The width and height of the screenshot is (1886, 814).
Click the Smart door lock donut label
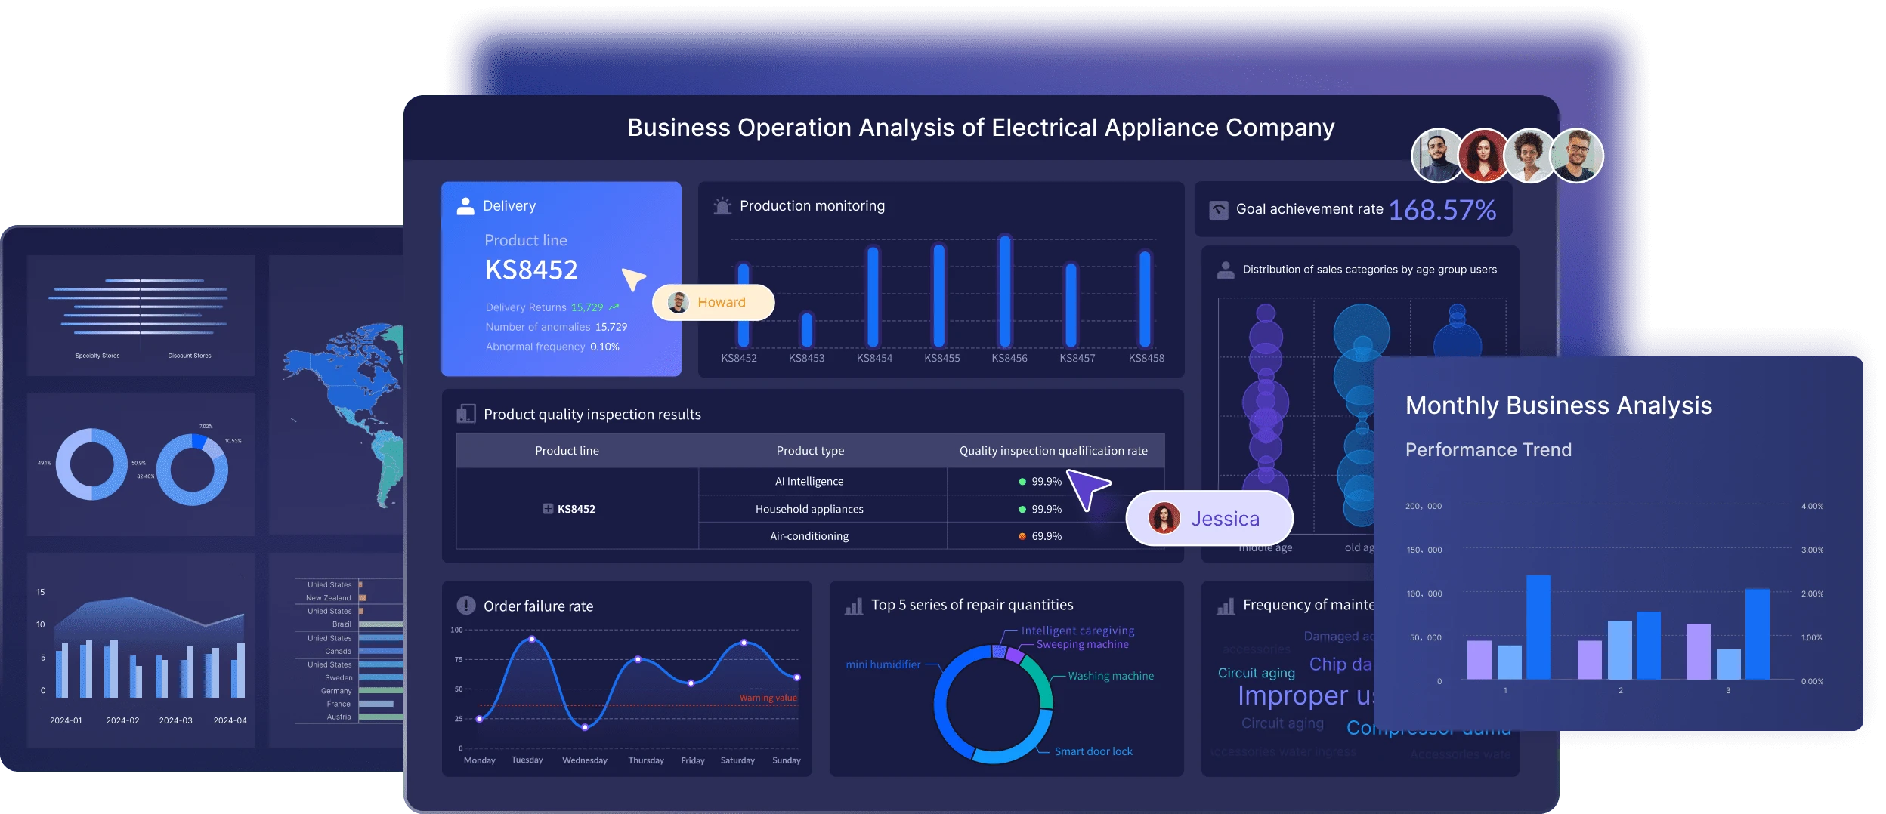1093,751
